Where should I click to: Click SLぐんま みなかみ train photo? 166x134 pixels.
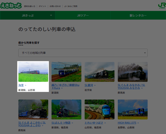[133, 72]
